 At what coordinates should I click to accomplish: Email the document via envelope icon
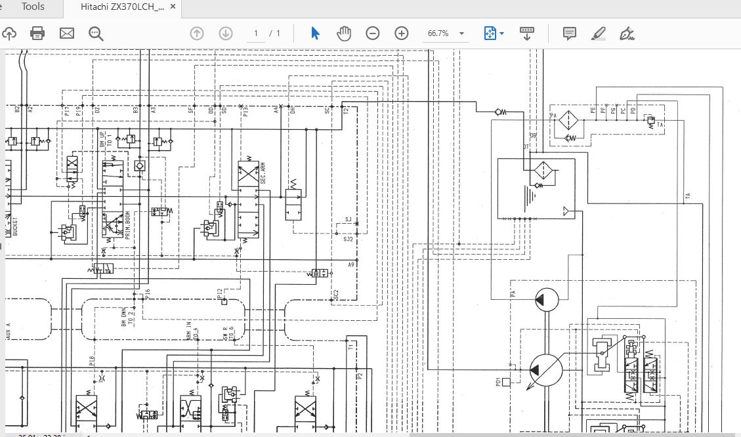(x=66, y=33)
